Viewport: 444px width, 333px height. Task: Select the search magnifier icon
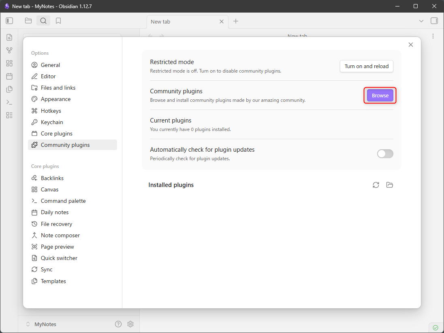pyautogui.click(x=43, y=21)
